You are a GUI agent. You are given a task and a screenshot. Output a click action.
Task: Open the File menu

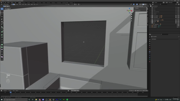pos(3,3)
